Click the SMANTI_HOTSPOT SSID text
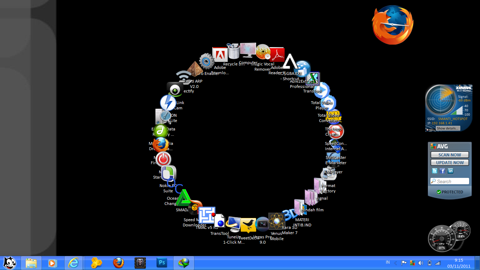The image size is (480, 270). (453, 119)
